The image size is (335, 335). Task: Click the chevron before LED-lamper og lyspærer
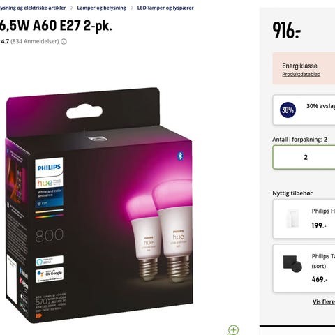pyautogui.click(x=132, y=8)
